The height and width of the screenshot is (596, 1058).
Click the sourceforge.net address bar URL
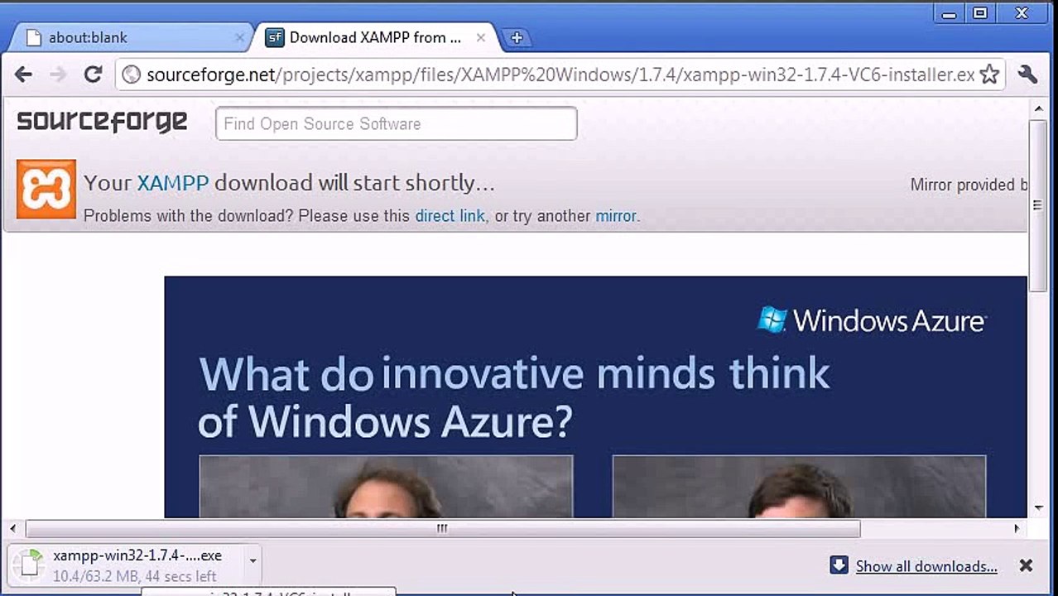pos(560,74)
